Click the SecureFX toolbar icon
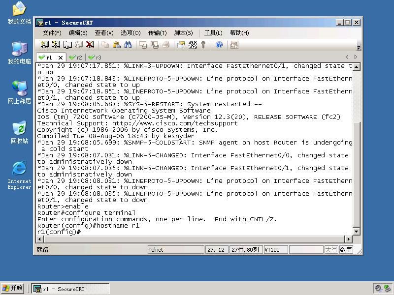This screenshot has width=394, height=295. 234,45
